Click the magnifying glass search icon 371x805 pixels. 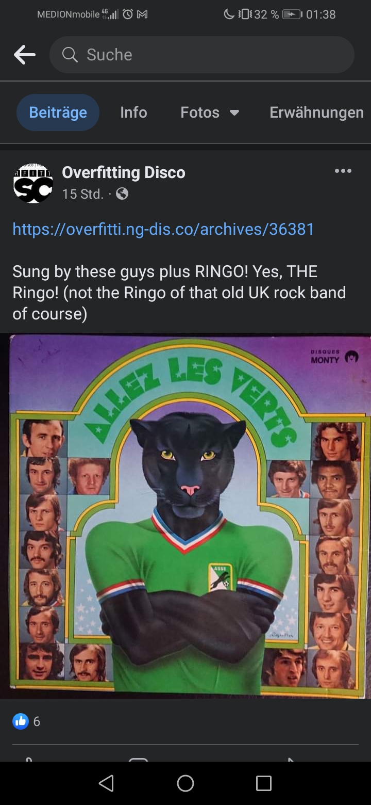pos(70,54)
